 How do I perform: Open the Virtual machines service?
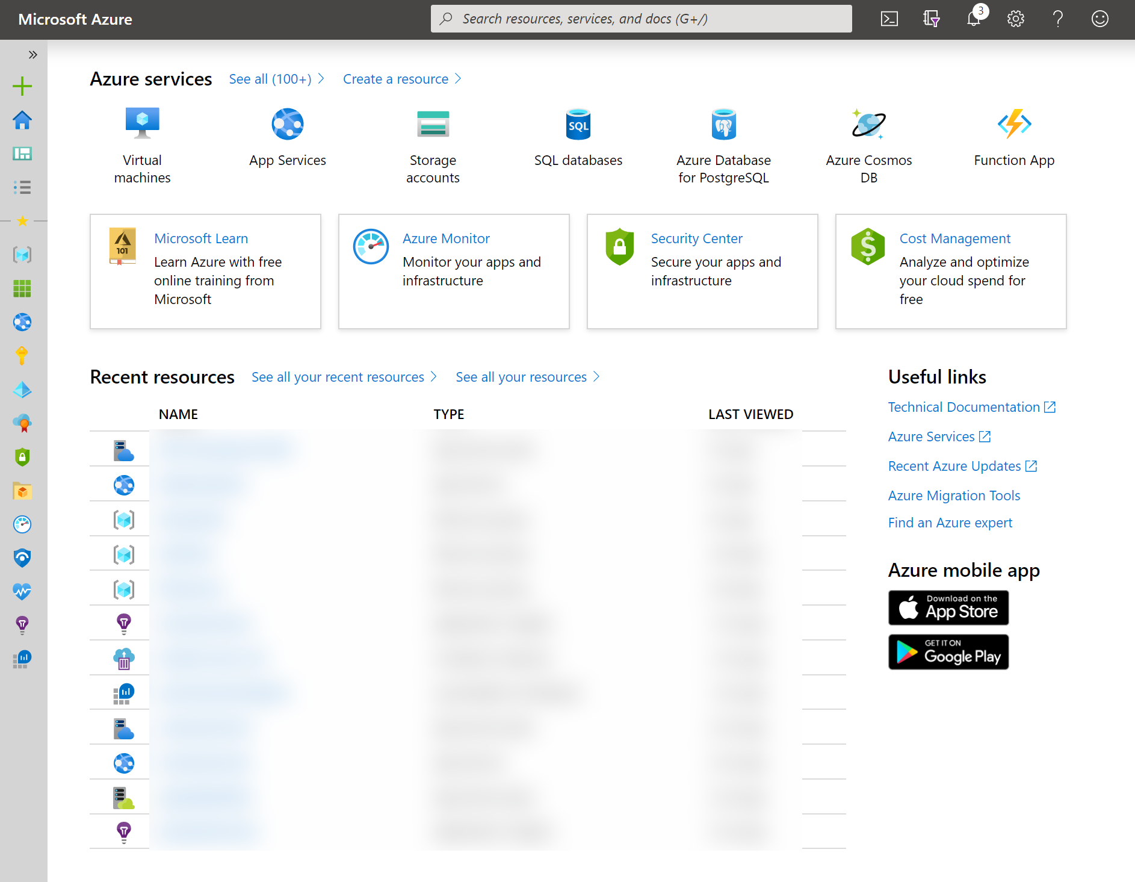(143, 145)
